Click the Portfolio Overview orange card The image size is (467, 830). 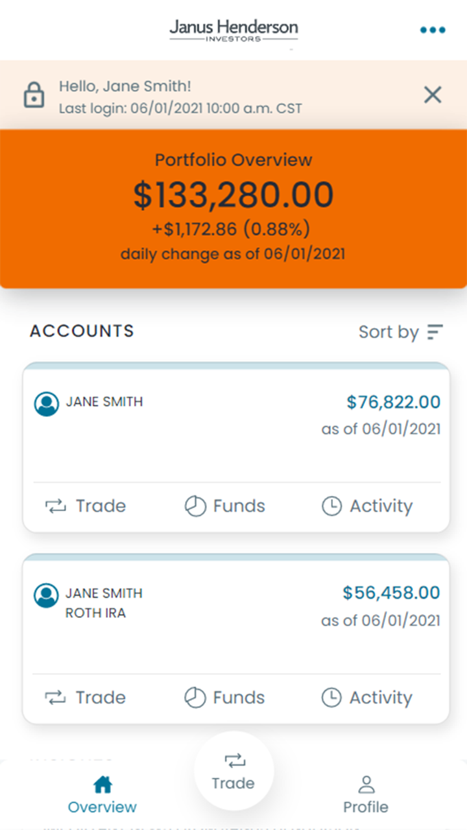coord(233,207)
